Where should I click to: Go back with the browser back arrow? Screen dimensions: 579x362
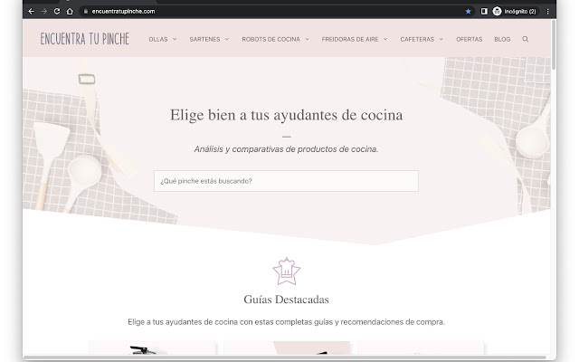point(32,12)
